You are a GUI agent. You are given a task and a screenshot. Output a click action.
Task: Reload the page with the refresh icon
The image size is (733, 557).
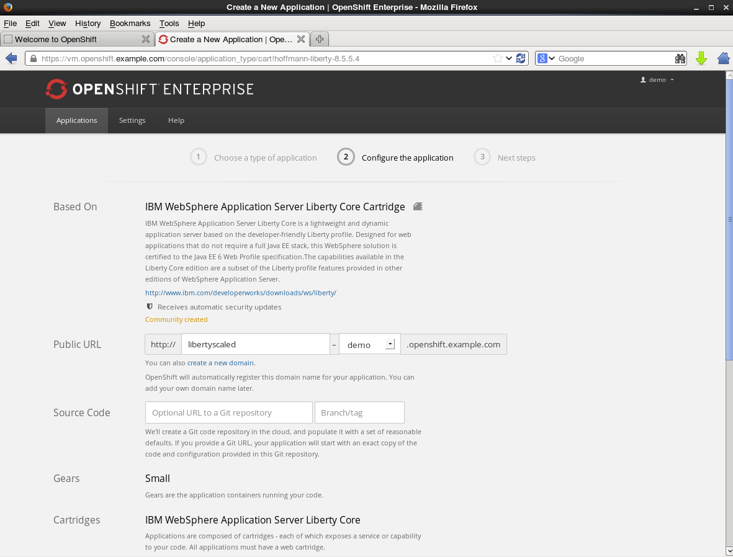[521, 58]
